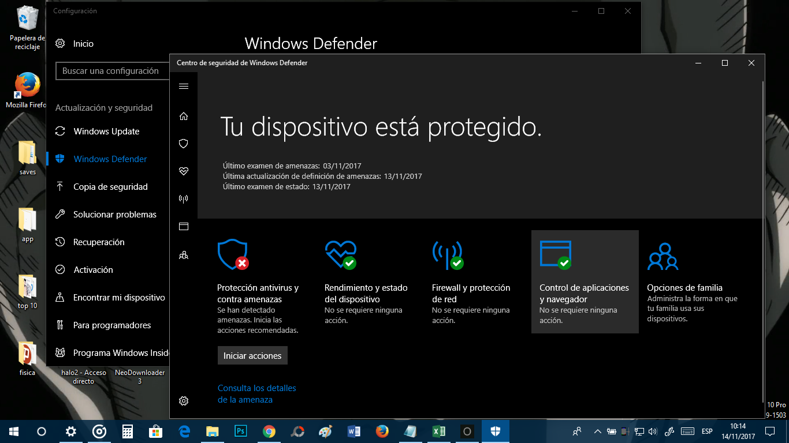Click the firewall antenna icon with check
This screenshot has height=443, width=789.
pyautogui.click(x=448, y=254)
